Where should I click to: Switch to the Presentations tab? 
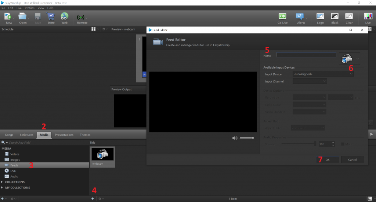pos(64,135)
